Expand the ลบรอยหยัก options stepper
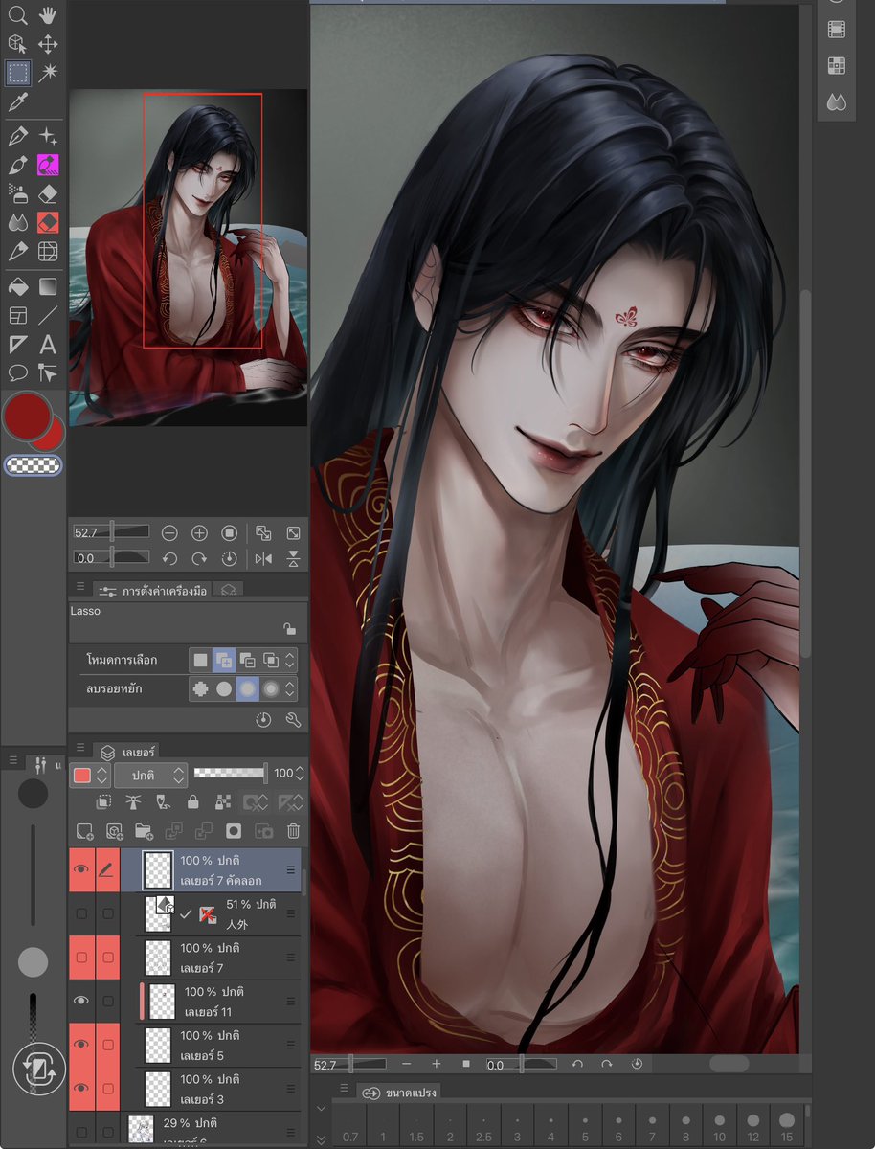This screenshot has width=875, height=1149. point(291,688)
